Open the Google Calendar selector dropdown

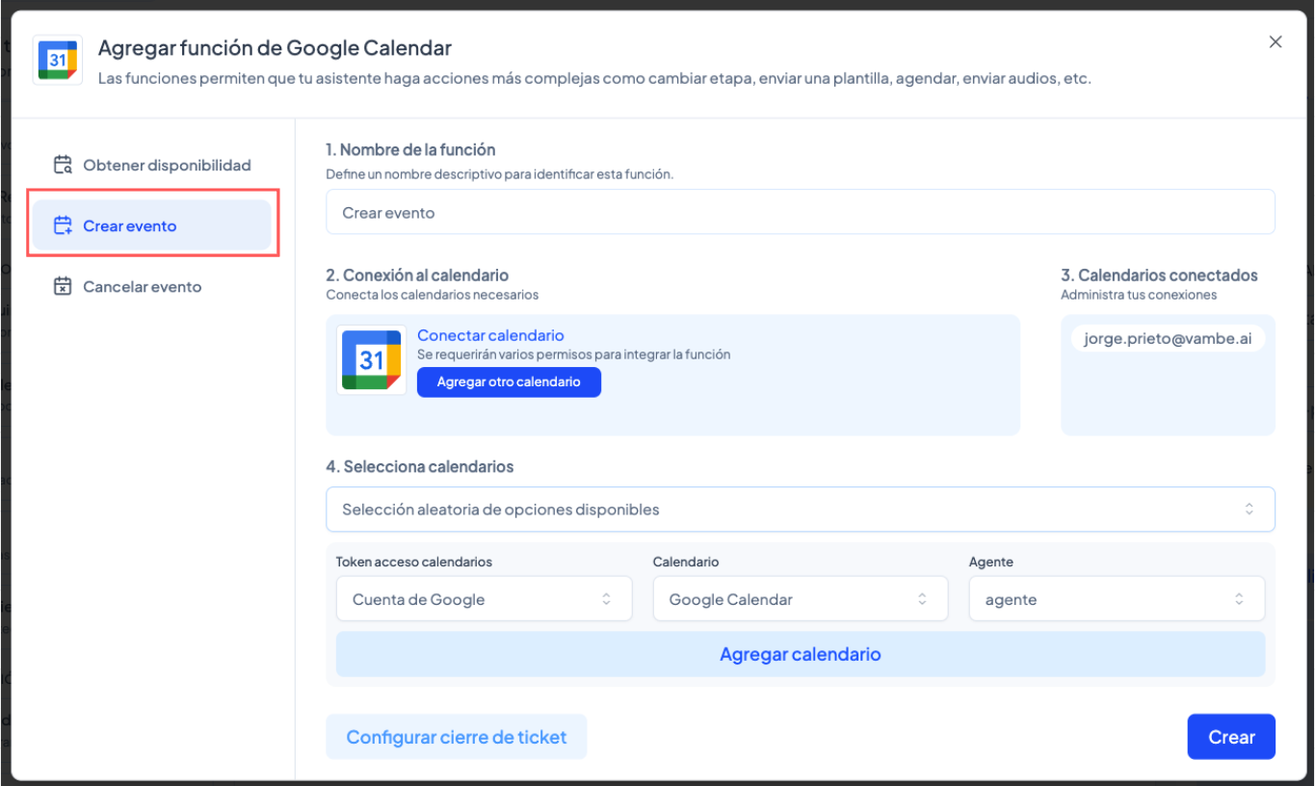800,599
